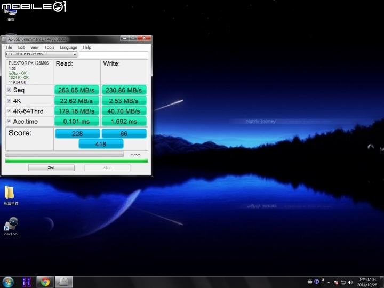Open the File menu

point(9,47)
